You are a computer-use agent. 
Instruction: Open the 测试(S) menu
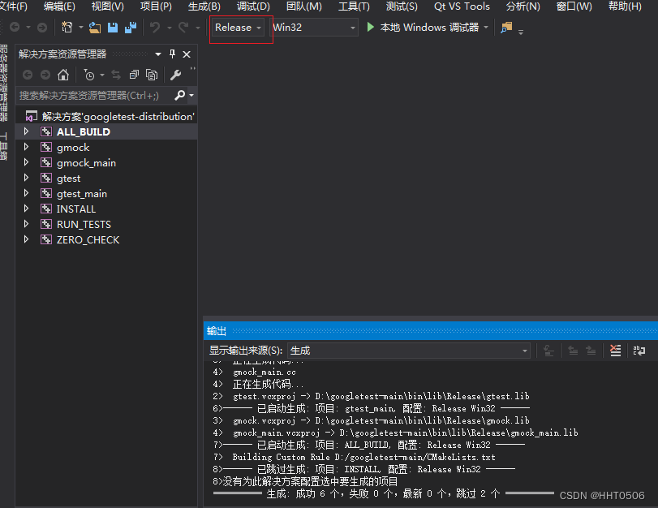coord(402,6)
